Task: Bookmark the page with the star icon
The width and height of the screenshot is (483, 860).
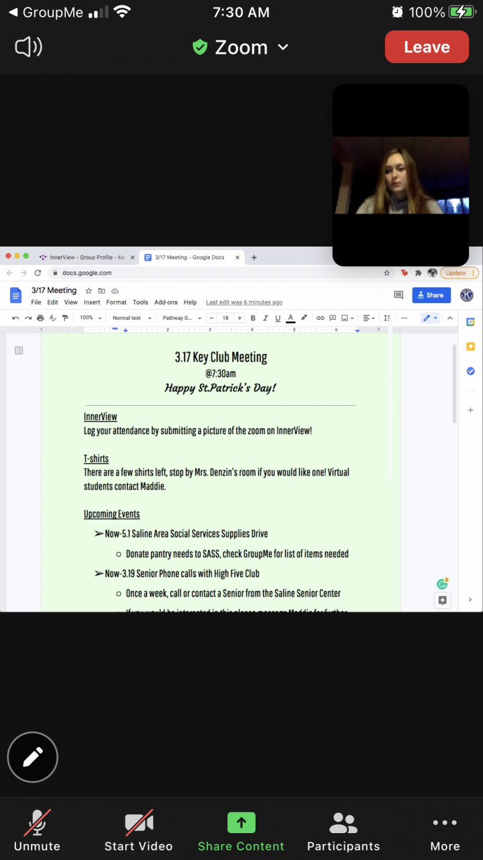Action: [386, 273]
